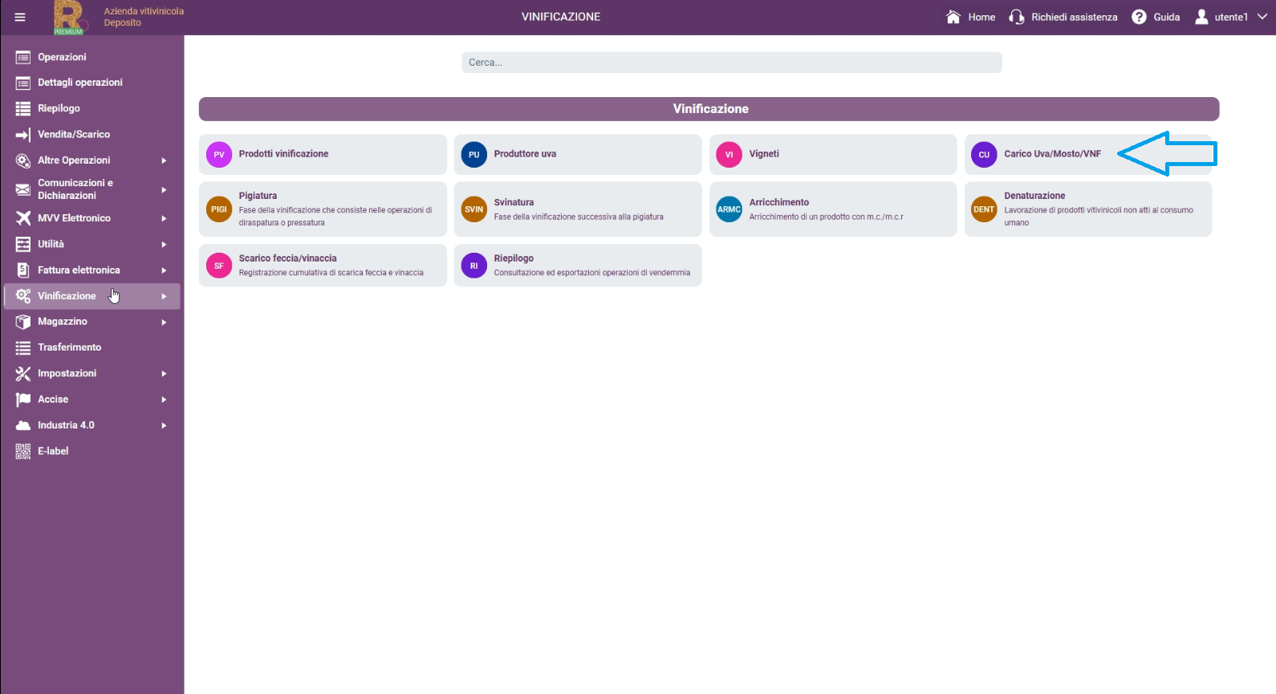Click the E-label QR code icon
The image size is (1276, 694).
coord(23,451)
